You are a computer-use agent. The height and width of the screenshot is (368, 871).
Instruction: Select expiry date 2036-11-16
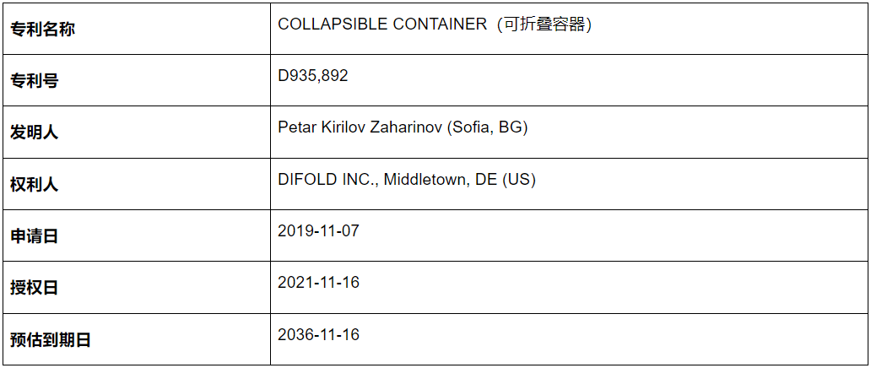318,334
